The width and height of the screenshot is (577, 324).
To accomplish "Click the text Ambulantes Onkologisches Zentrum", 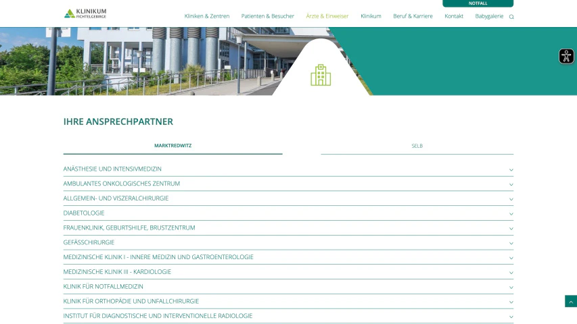I will (122, 184).
